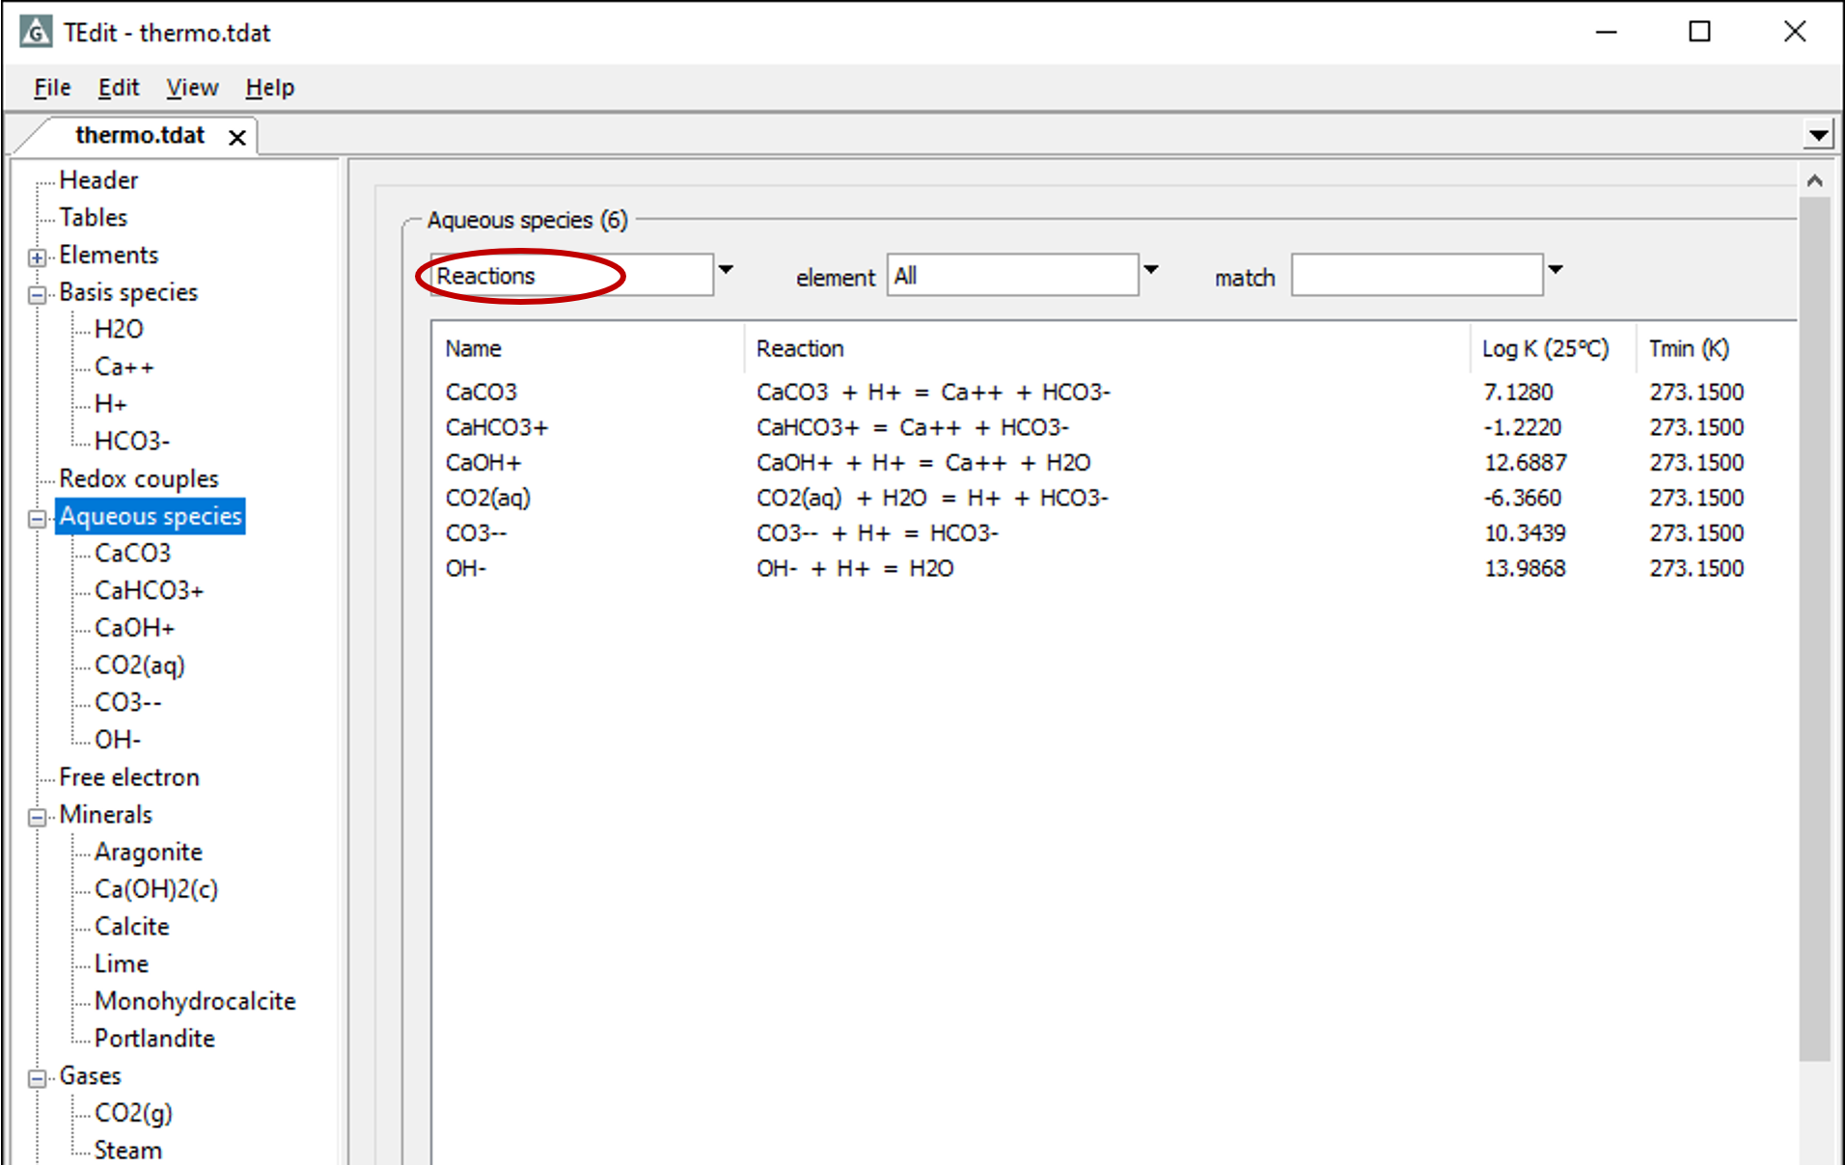Select Redox couples in the tree
The width and height of the screenshot is (1845, 1165).
(138, 479)
